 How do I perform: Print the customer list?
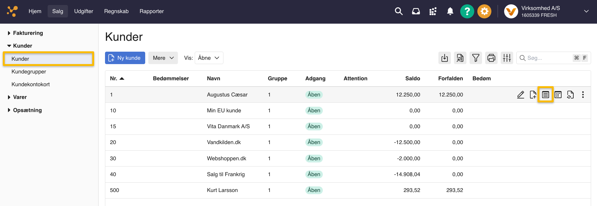(491, 58)
